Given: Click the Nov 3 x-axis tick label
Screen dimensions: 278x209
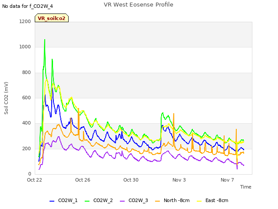Looking at the screenshot, I should (179, 180).
